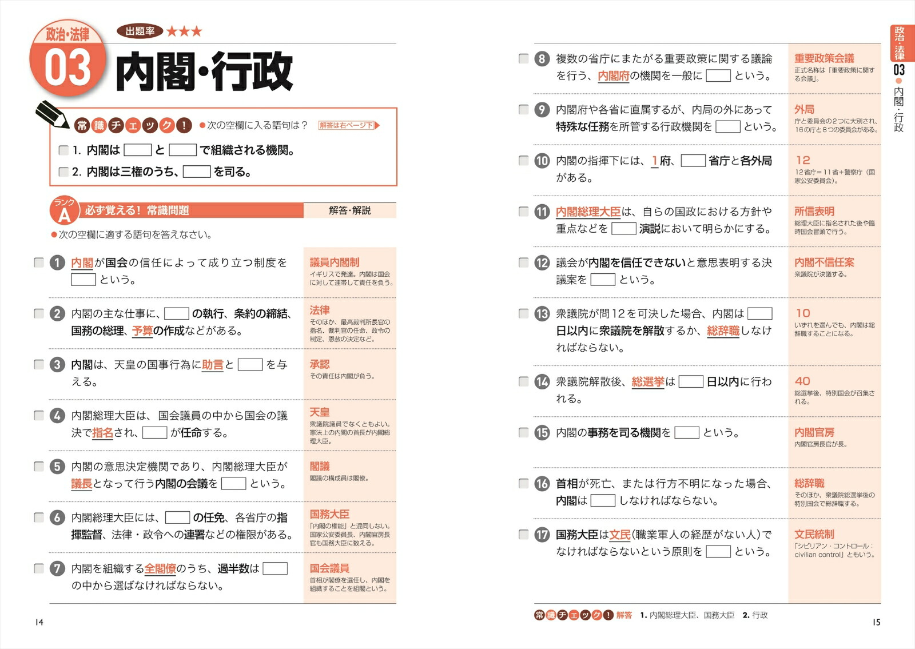Image resolution: width=915 pixels, height=649 pixels.
Task: Check the box for question 16 about 首相が死亡
Action: click(523, 483)
